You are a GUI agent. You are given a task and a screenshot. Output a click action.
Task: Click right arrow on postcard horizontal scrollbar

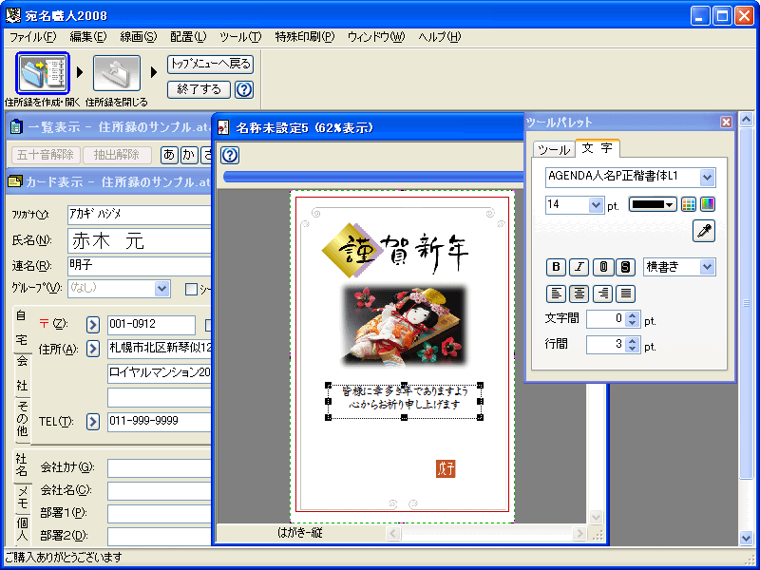click(x=579, y=534)
